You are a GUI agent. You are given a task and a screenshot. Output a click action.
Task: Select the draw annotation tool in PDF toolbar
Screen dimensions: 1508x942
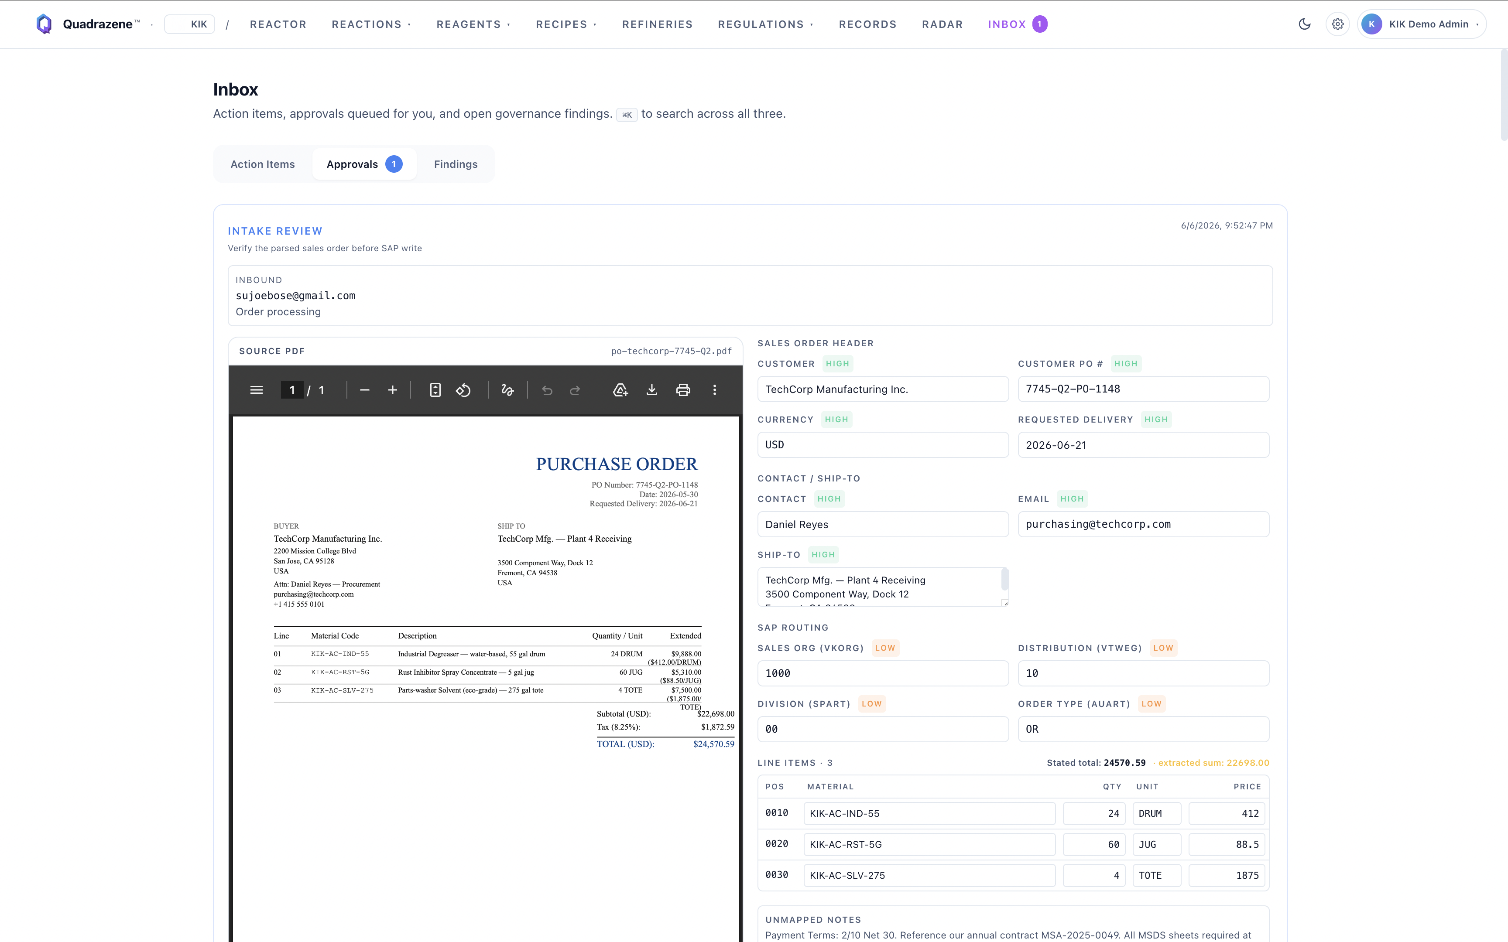pyautogui.click(x=508, y=390)
